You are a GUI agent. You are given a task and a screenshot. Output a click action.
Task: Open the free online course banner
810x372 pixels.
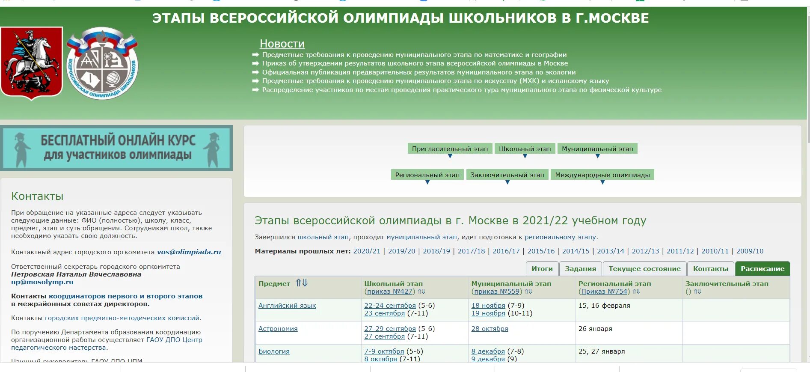(x=116, y=148)
